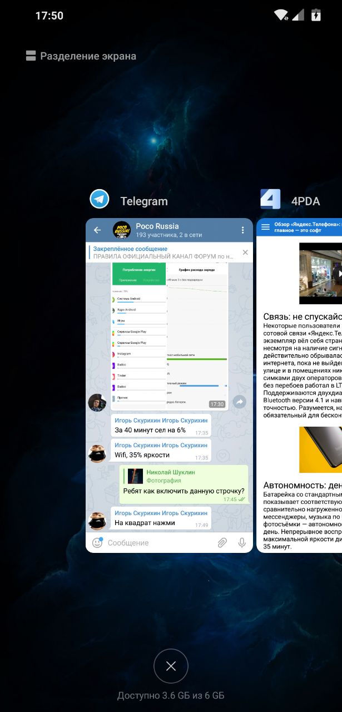Select the 4PDA card title

click(x=305, y=201)
